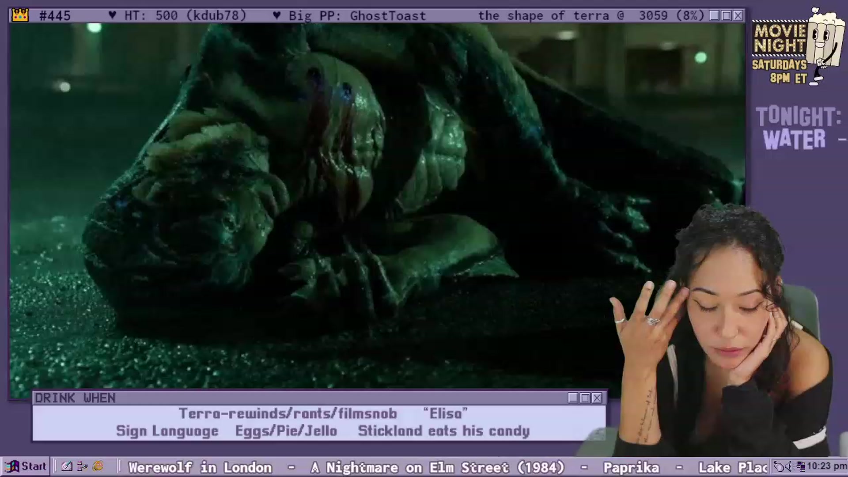Viewport: 848px width, 477px height.
Task: Click the 10:23 pm taskbar clock
Action: (827, 466)
